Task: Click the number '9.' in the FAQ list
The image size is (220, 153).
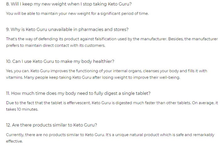Action: (8, 30)
